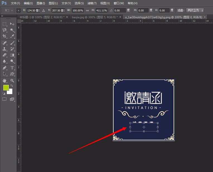Open the 滤镜(T) menu
Screen dimensions: 213x172
tap(92, 3)
